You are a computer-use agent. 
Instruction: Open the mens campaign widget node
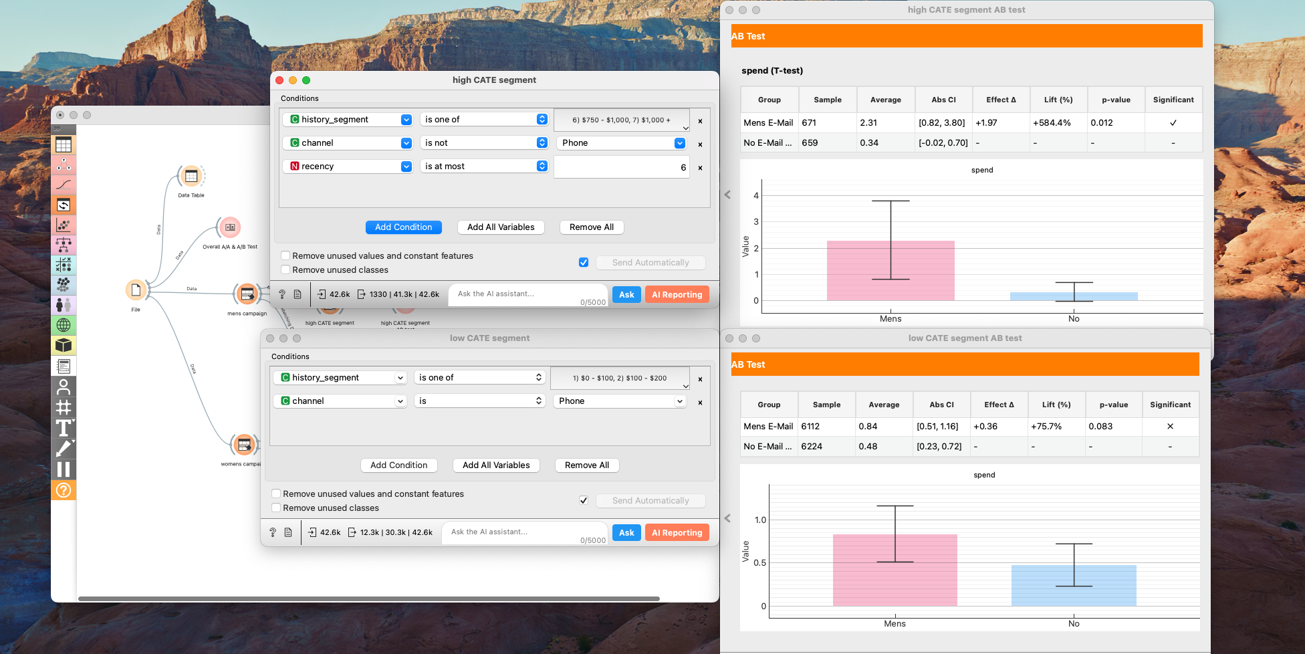click(x=247, y=294)
